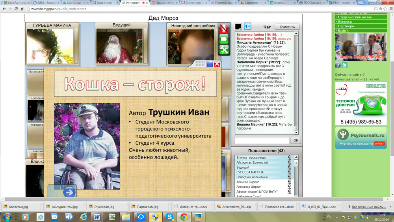
Task: Click the Новогодний волшебник video thumbnail
Action: [191, 47]
